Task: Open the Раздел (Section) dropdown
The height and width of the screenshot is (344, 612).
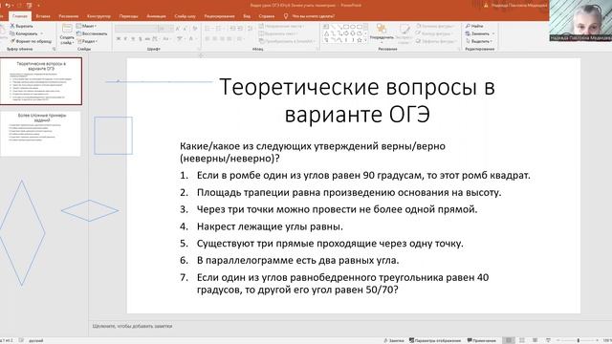Action: point(87,41)
